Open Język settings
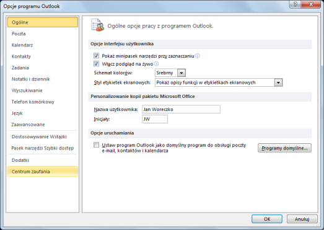 pos(42,113)
